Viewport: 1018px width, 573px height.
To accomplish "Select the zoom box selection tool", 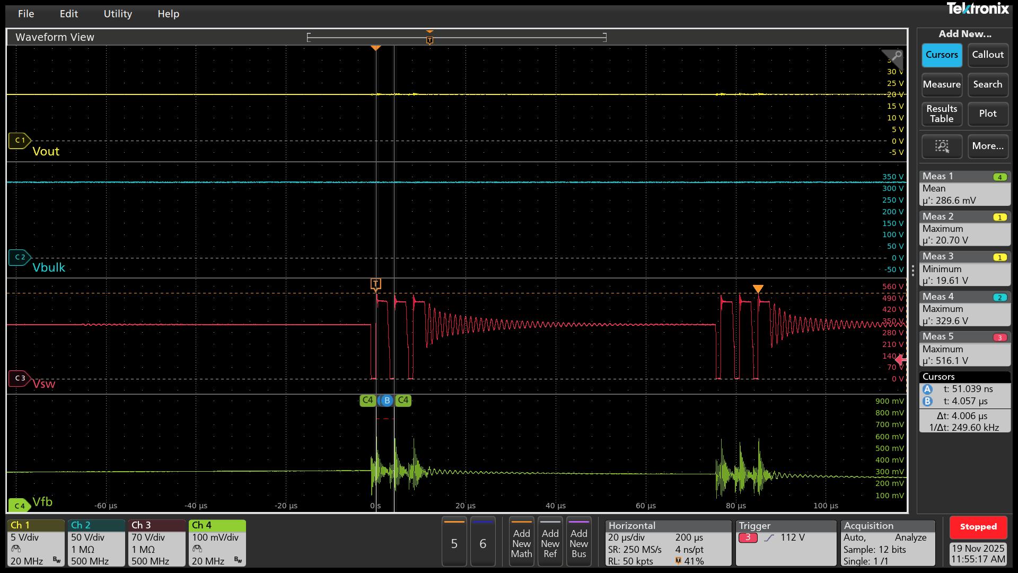I will point(941,146).
